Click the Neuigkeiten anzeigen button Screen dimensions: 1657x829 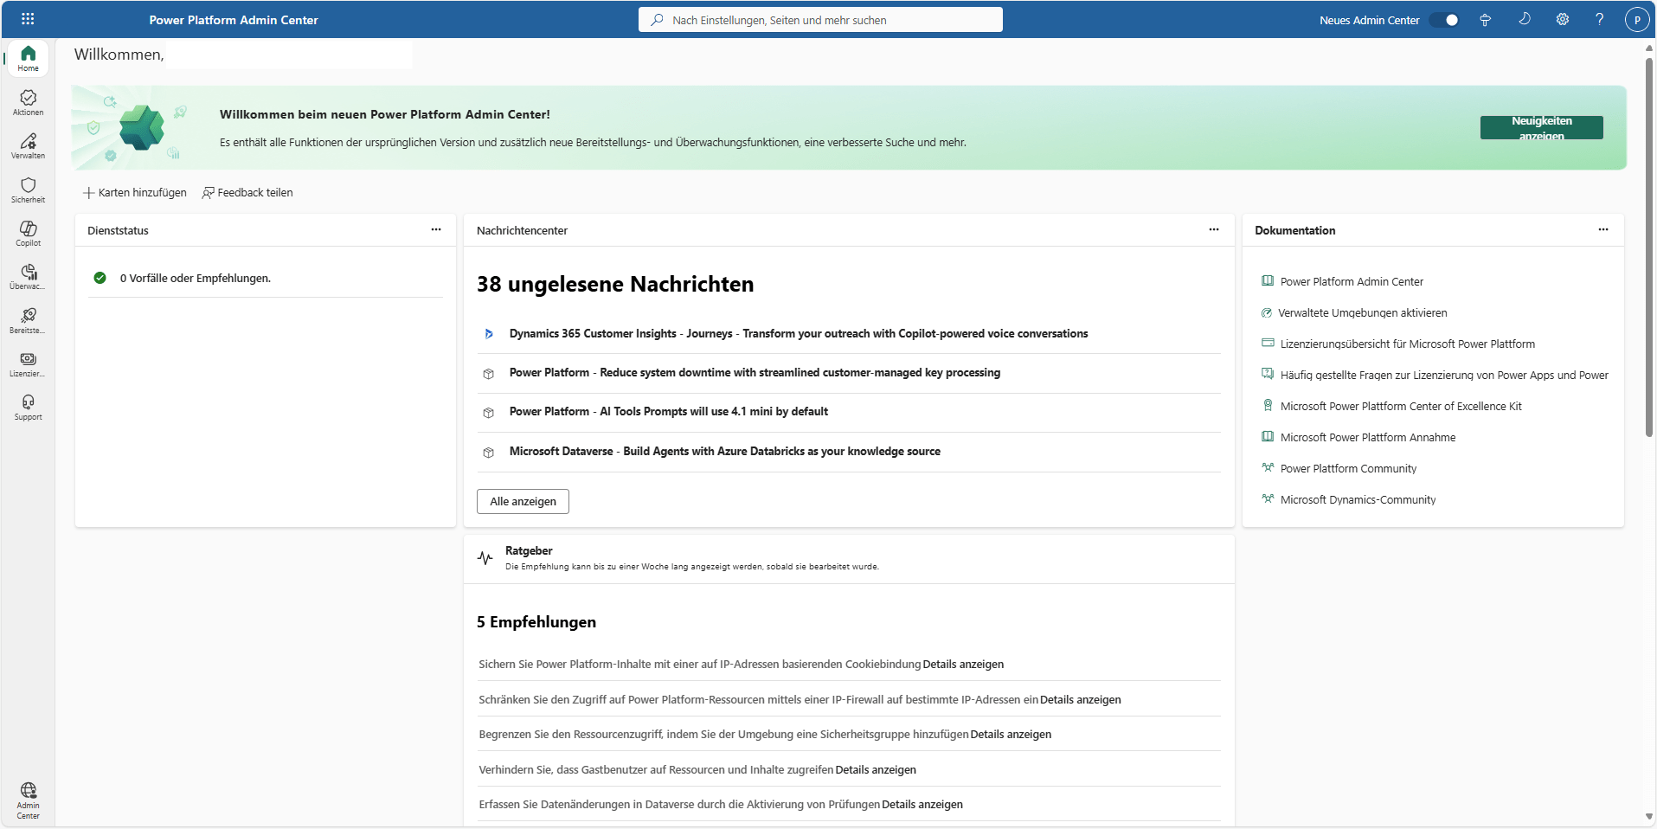1541,128
